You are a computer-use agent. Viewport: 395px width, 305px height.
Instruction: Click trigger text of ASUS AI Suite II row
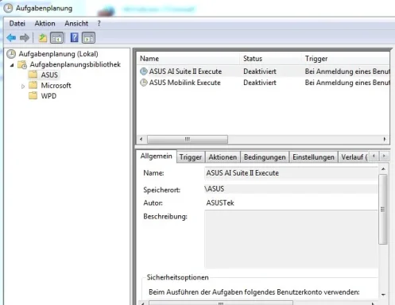[347, 71]
